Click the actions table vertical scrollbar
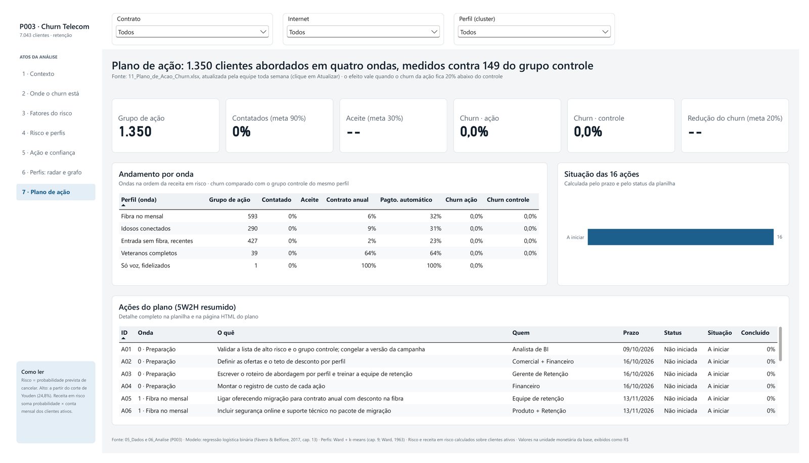The height and width of the screenshot is (463, 809). (x=780, y=344)
